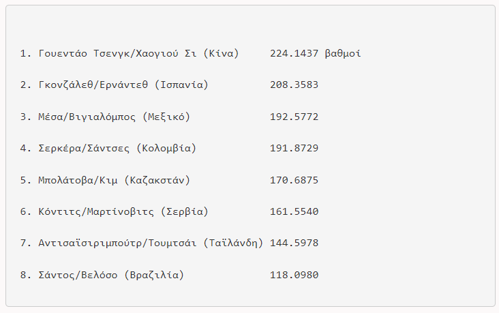Select the Μέσα/Βιγιαλόμπος pair name
This screenshot has height=313, width=499.
[87, 117]
